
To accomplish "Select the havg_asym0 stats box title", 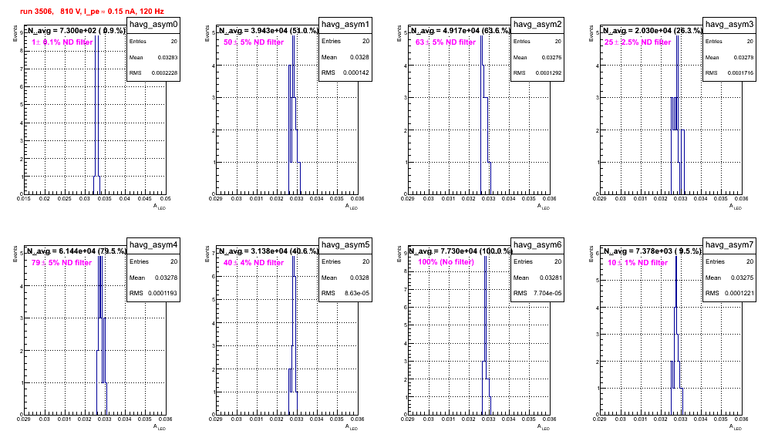I will pyautogui.click(x=153, y=25).
